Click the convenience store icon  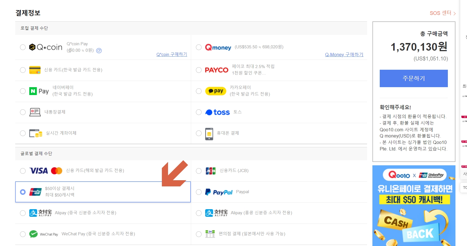point(210,234)
